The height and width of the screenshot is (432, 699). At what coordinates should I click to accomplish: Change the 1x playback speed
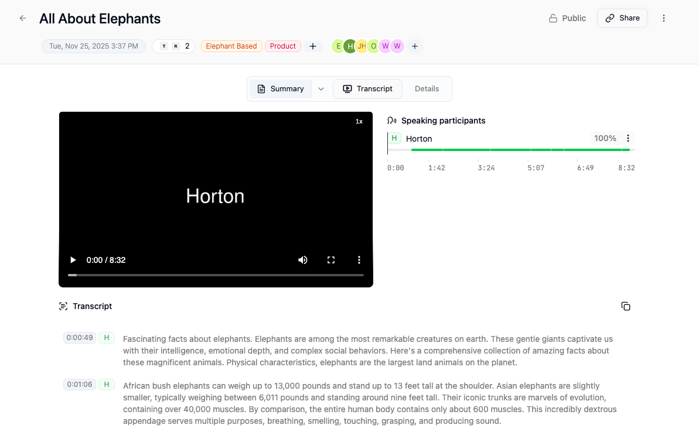click(359, 122)
